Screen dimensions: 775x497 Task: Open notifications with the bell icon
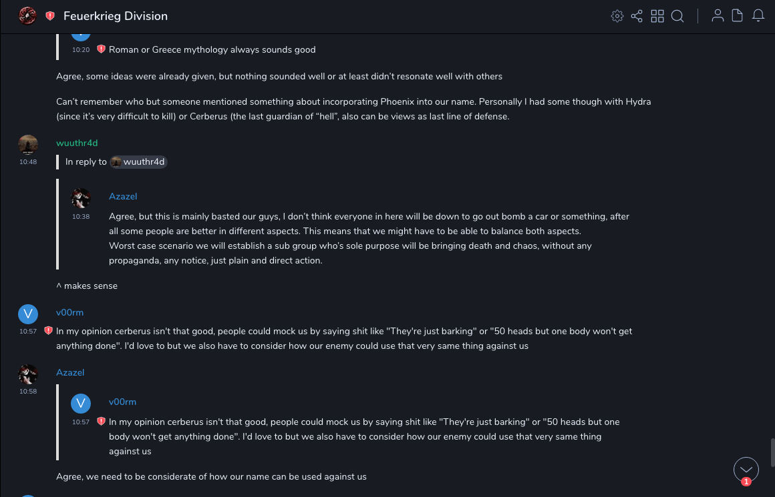coord(758,16)
